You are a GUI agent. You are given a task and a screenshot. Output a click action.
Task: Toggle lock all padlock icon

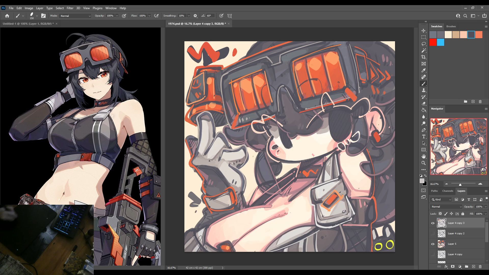click(x=463, y=214)
